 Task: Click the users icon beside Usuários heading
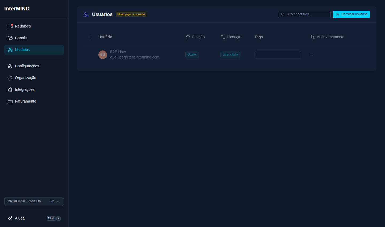pyautogui.click(x=86, y=14)
